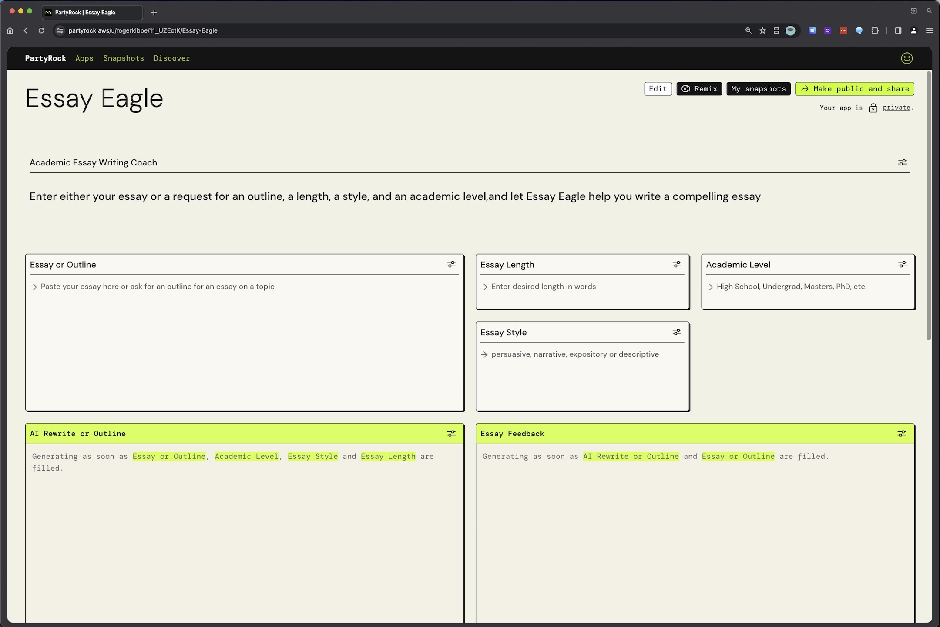This screenshot has height=627, width=940.
Task: Open settings icon for Essay or Outline widget
Action: pyautogui.click(x=451, y=264)
